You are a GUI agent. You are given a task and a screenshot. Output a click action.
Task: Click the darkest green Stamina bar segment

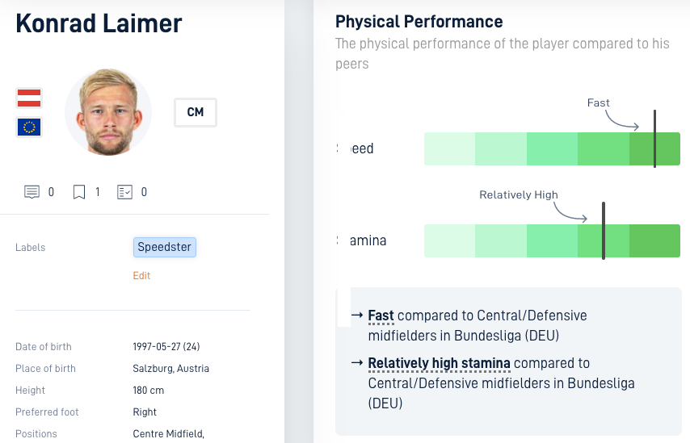pyautogui.click(x=654, y=240)
